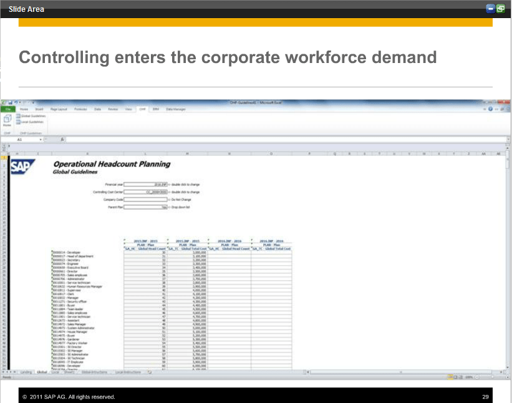This screenshot has height=403, width=512.
Task: Open Excel Help question mark icon
Action: tap(491, 109)
